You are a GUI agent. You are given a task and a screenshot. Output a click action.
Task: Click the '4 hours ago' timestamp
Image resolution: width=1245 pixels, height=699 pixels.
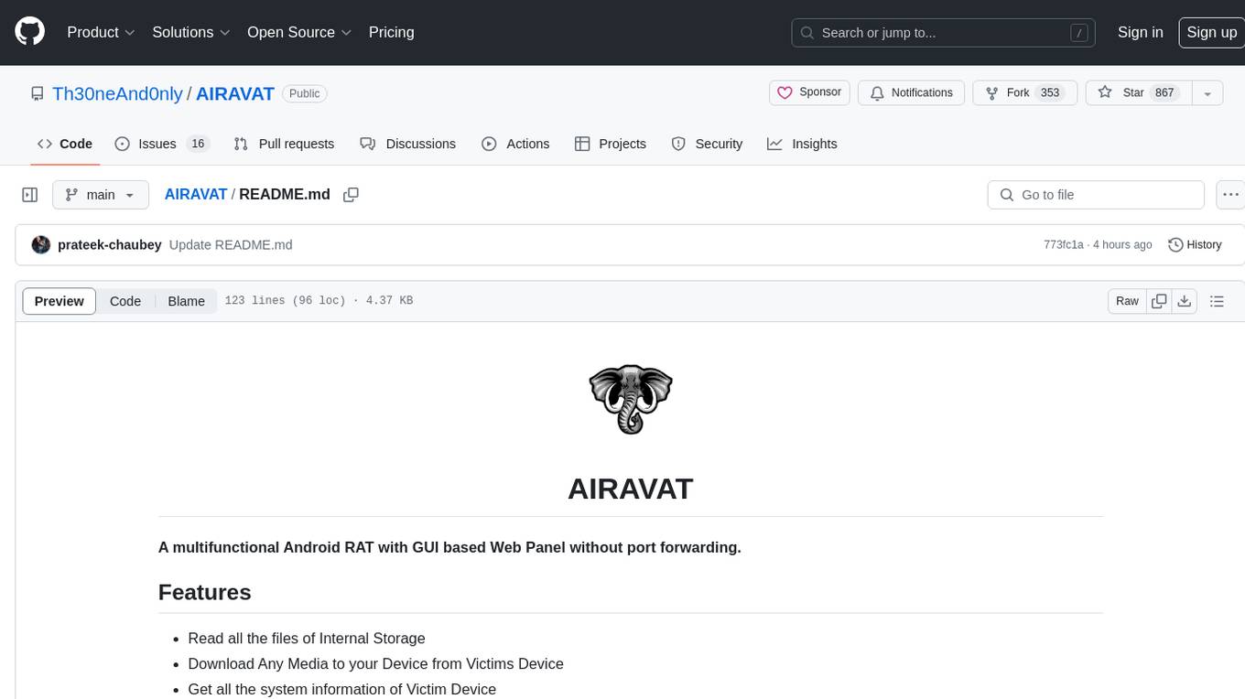coord(1122,244)
